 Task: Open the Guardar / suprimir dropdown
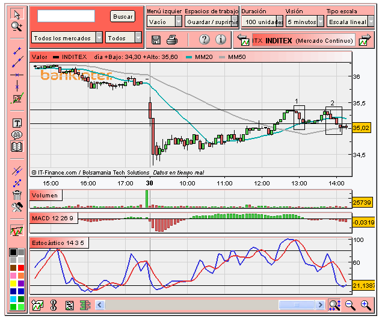point(212,22)
